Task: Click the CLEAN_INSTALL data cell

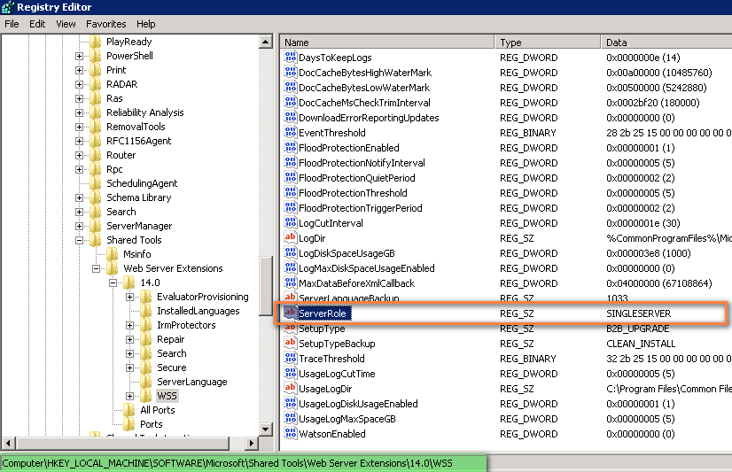Action: [x=641, y=344]
